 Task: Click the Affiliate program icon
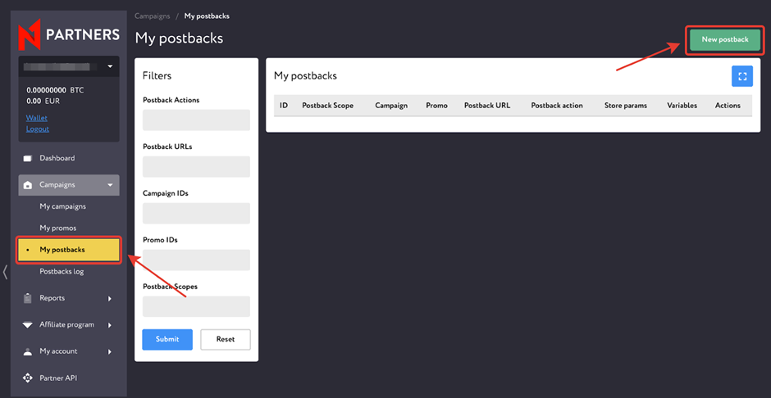(x=27, y=325)
